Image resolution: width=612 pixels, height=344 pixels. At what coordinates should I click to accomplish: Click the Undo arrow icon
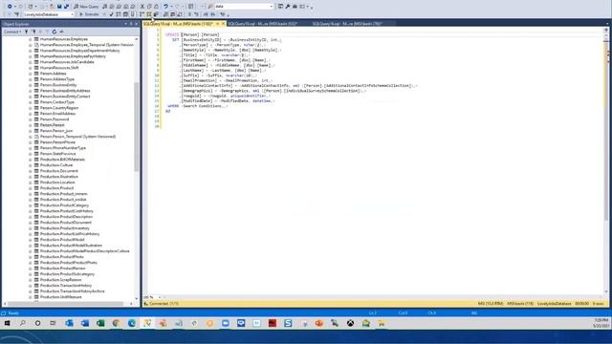pos(166,7)
